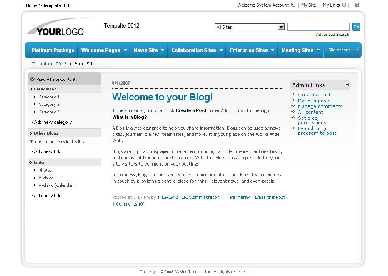Click the Permalink link below the blog post

pyautogui.click(x=240, y=197)
